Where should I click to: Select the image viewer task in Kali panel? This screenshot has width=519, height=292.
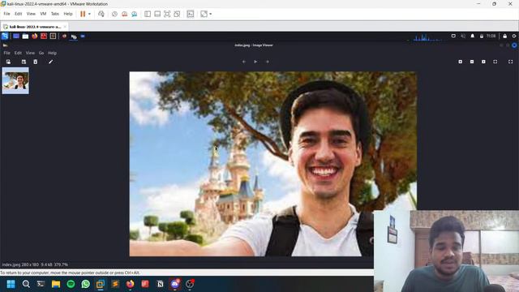pyautogui.click(x=74, y=36)
